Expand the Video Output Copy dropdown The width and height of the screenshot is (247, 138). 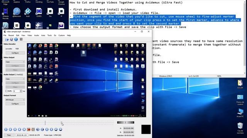tap(15, 62)
